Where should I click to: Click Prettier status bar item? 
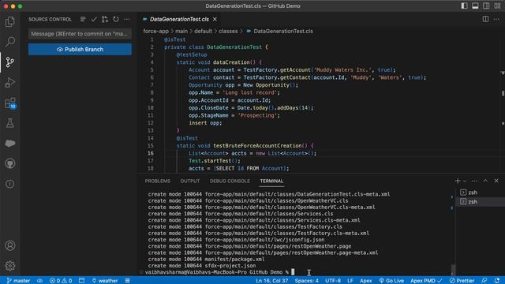click(462, 281)
